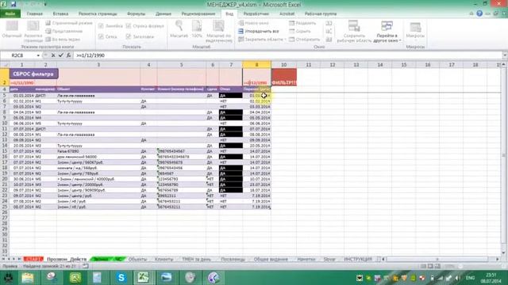Switch to the Разработчик ribbon tab

[256, 14]
